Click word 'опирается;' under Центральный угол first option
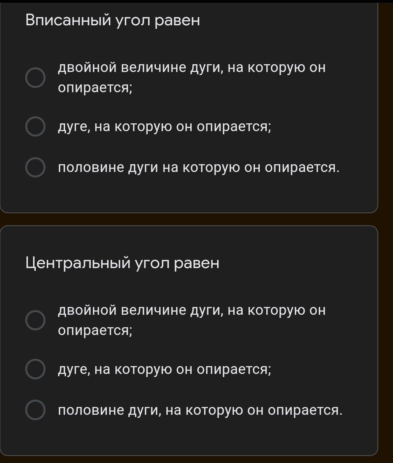 tap(95, 330)
